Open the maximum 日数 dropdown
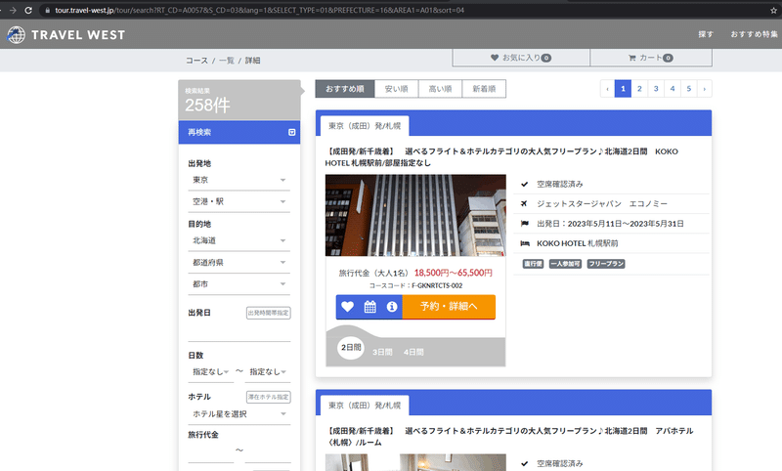 coord(268,371)
